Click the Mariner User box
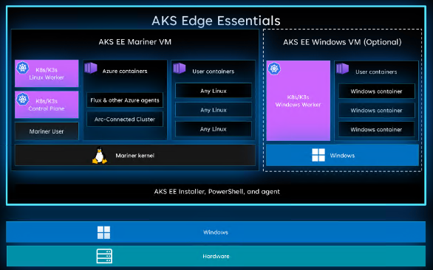433x270 pixels. [x=47, y=131]
